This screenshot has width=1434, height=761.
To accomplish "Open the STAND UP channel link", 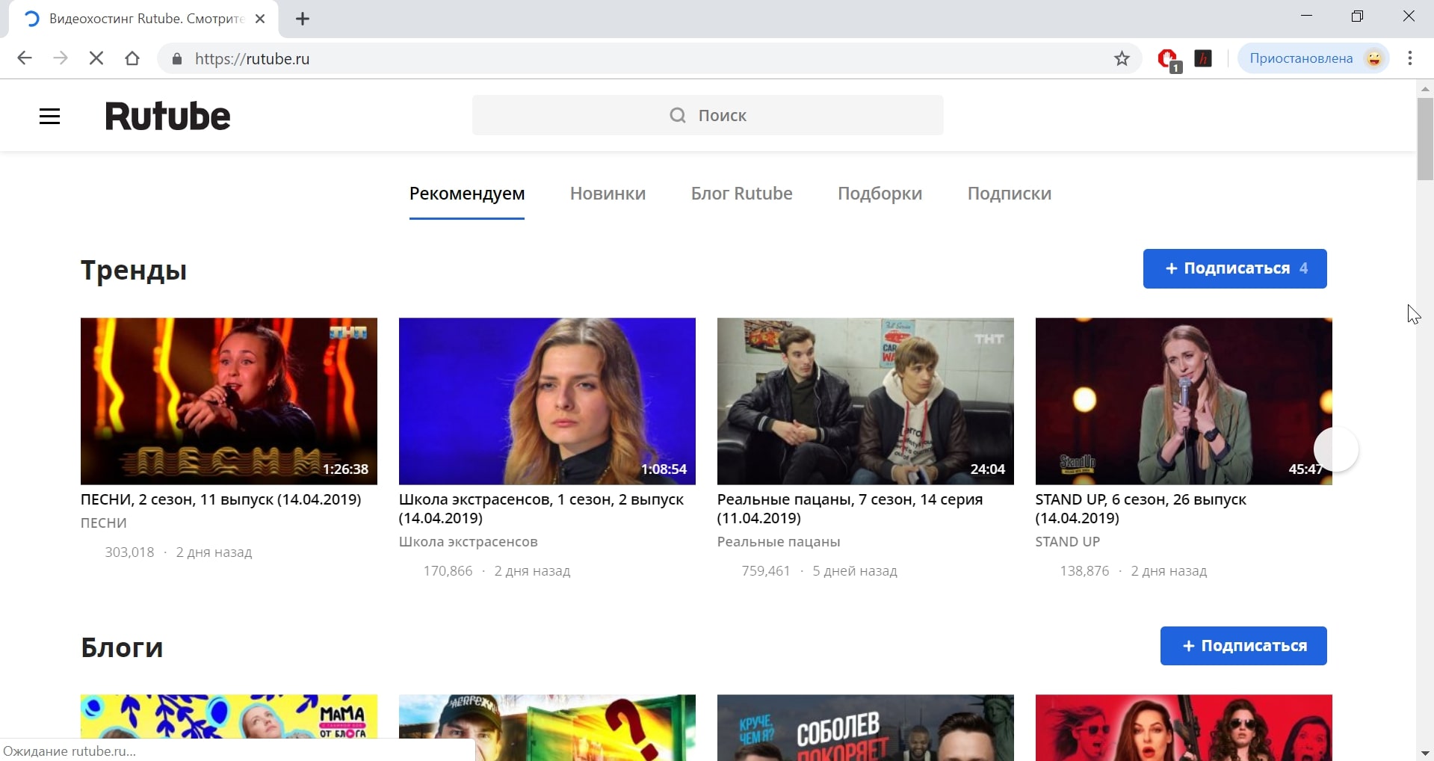I will coord(1067,542).
